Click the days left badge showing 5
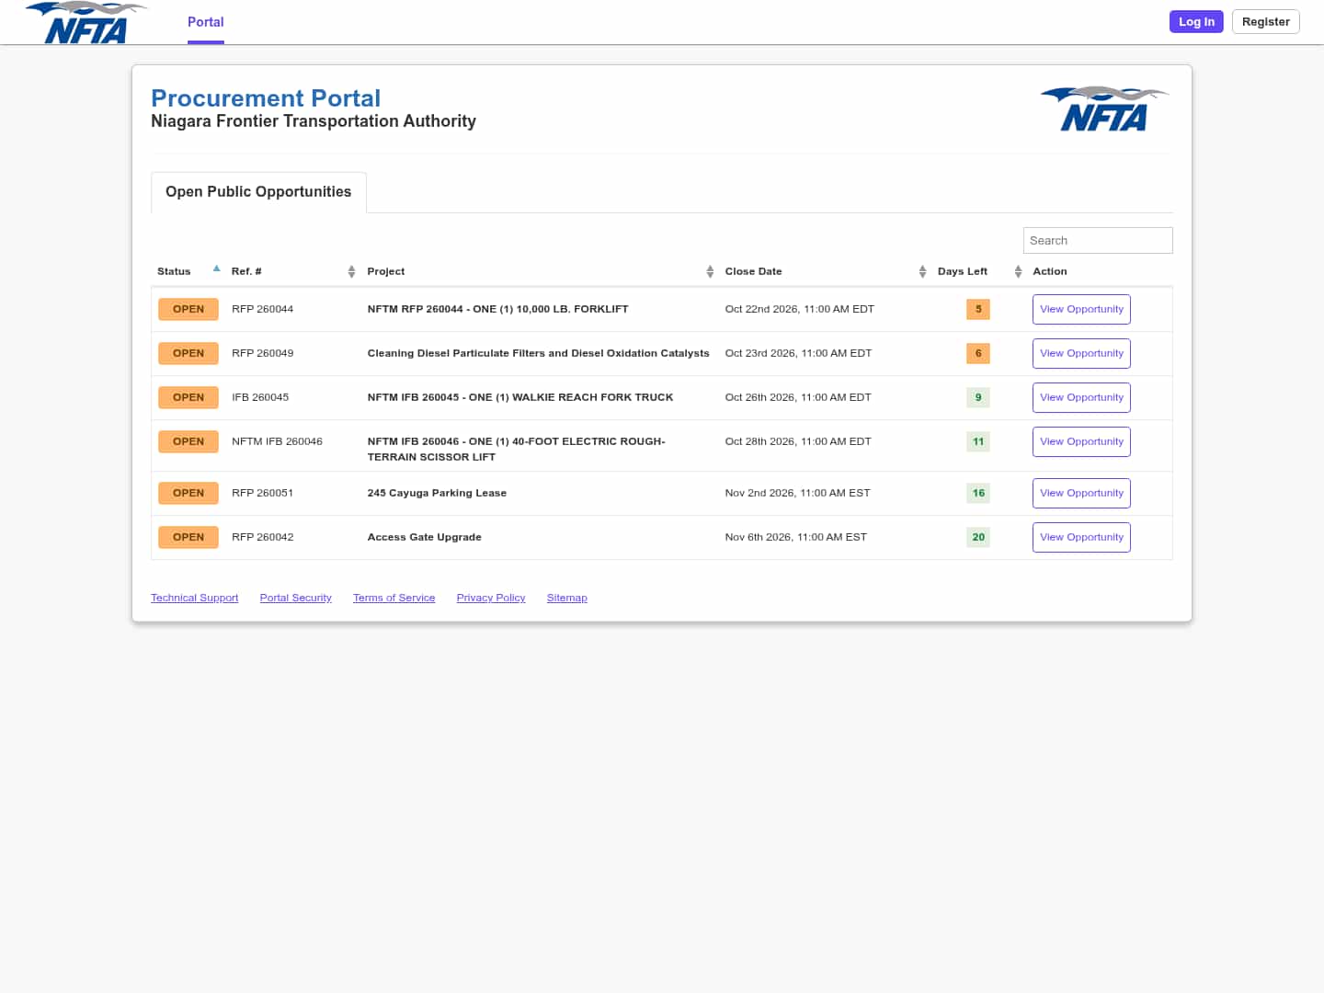This screenshot has width=1324, height=993. click(x=978, y=309)
